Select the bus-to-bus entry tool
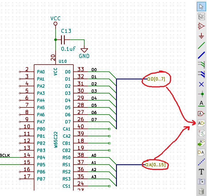The width and height of the screenshot is (210, 196). point(201,74)
